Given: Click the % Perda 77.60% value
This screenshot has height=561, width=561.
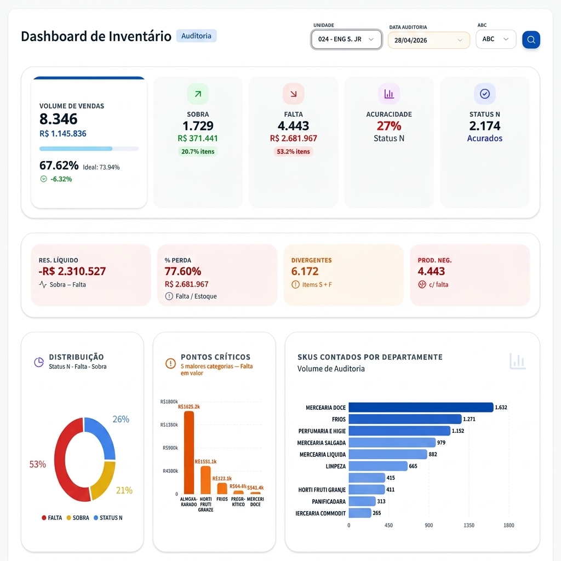Looking at the screenshot, I should click(x=183, y=271).
